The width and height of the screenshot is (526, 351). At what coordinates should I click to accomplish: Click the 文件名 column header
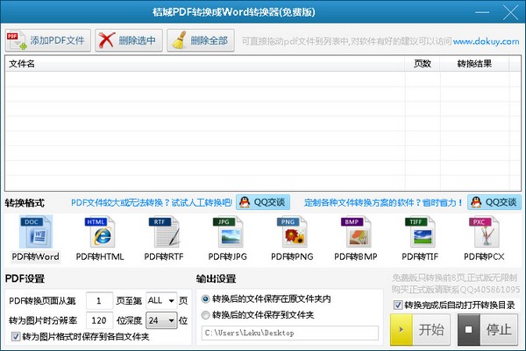(204, 64)
